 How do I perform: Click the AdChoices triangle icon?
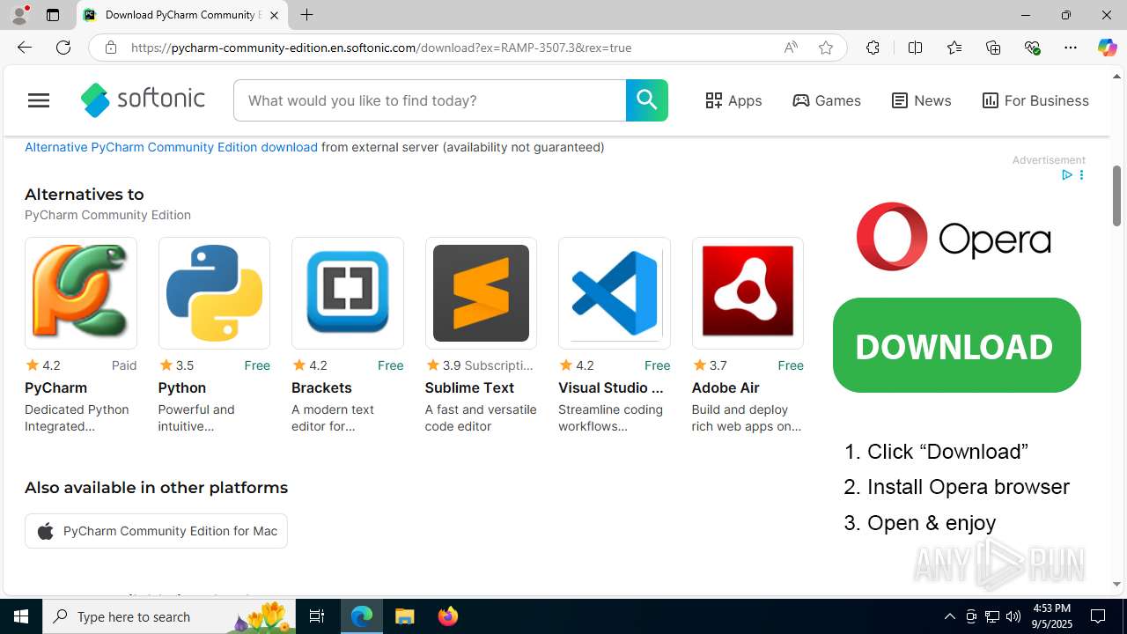coord(1066,175)
